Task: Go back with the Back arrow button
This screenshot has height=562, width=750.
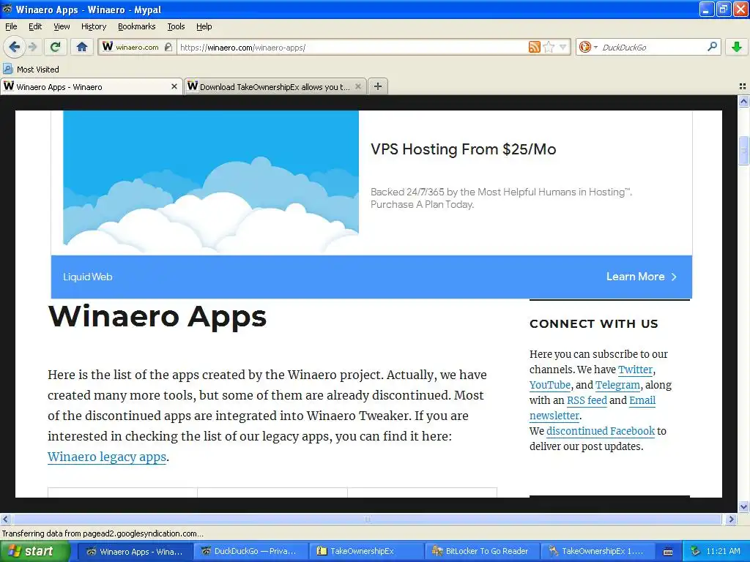Action: (15, 47)
